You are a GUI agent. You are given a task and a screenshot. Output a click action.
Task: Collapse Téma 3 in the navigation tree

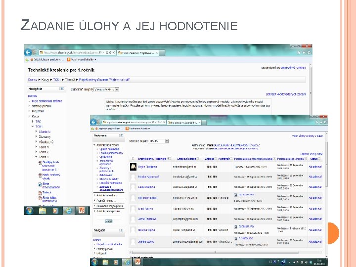36,157
